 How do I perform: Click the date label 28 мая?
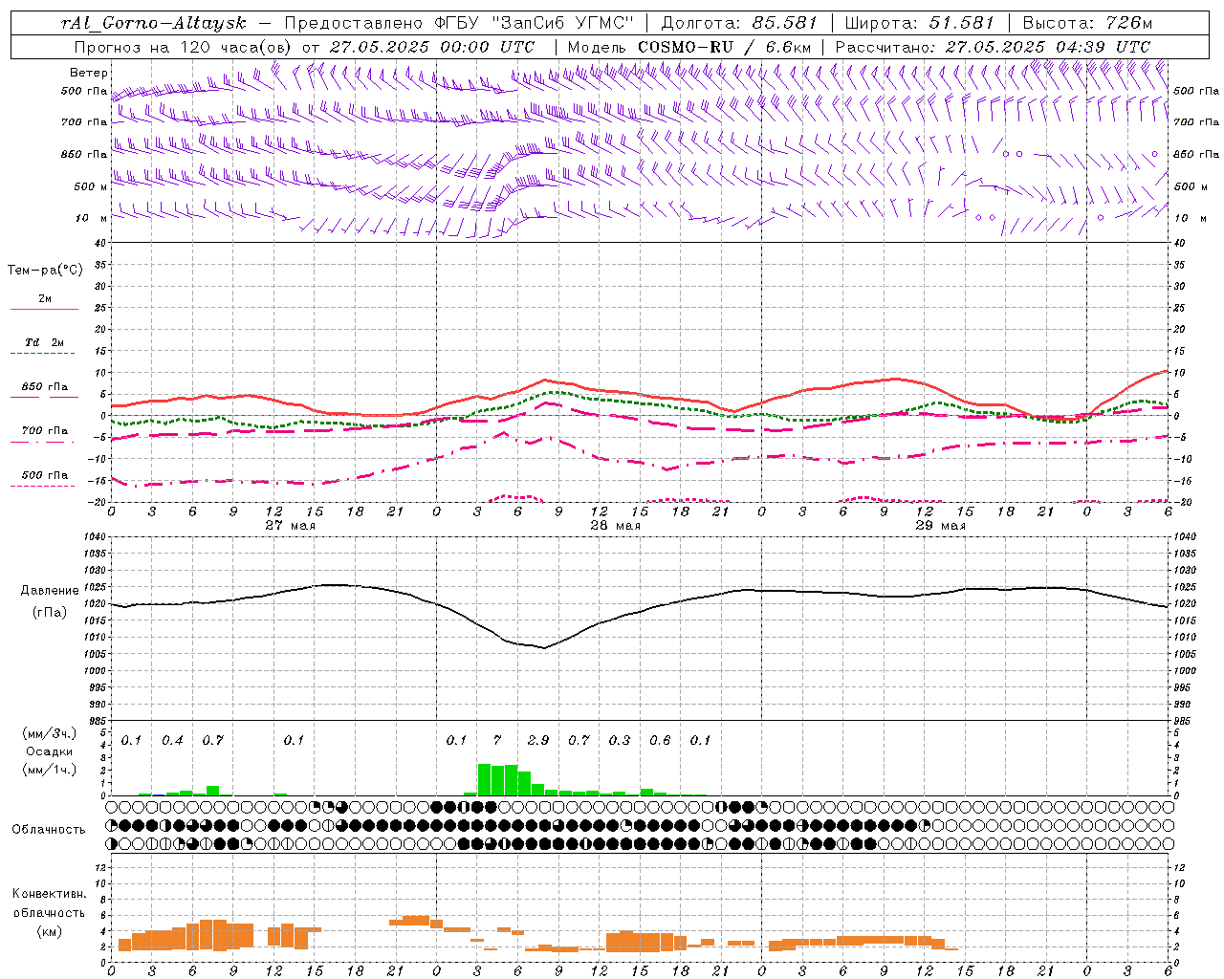click(x=616, y=526)
